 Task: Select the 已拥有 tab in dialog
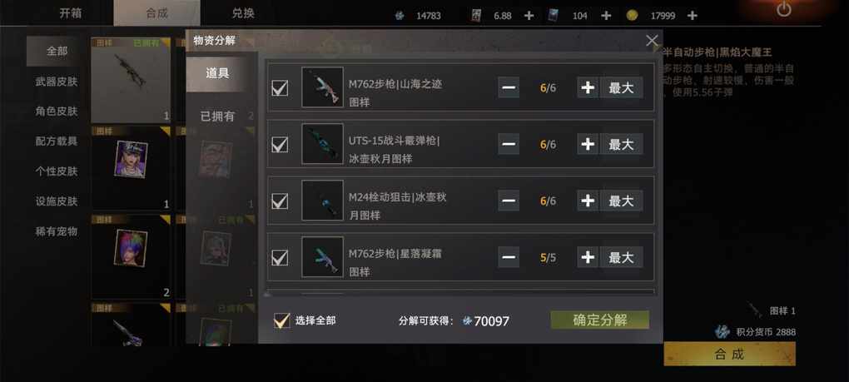tap(218, 116)
